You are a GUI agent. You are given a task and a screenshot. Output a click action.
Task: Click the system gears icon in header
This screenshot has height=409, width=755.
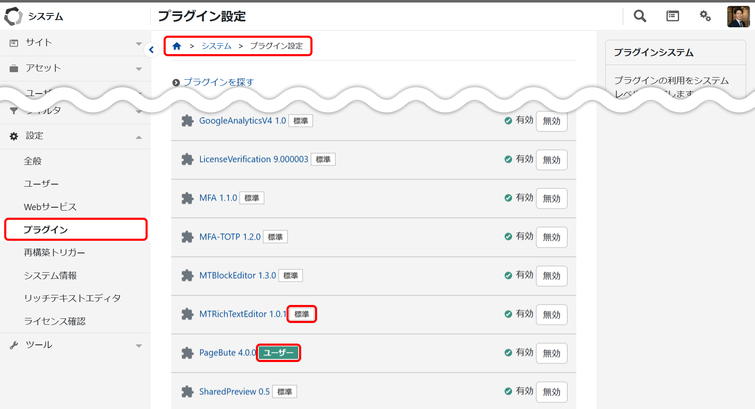tap(705, 16)
